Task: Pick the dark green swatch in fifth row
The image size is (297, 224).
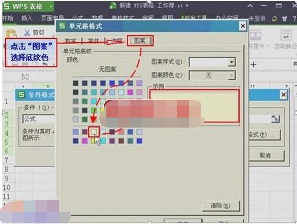Action: click(85, 119)
